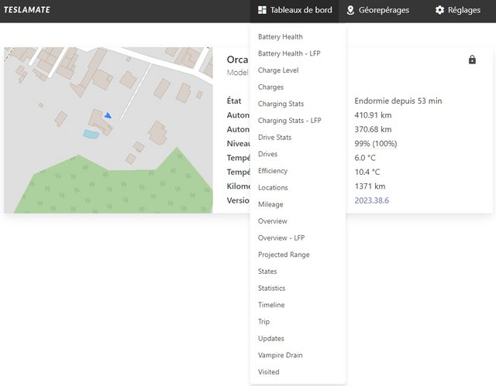Go to the Efficiency dashboard

pos(273,170)
